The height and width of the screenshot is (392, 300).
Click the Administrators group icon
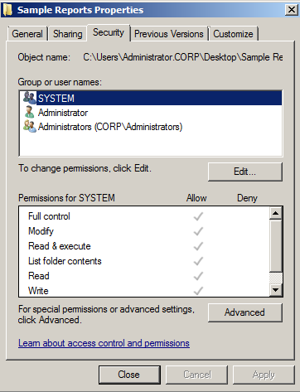[x=29, y=127]
